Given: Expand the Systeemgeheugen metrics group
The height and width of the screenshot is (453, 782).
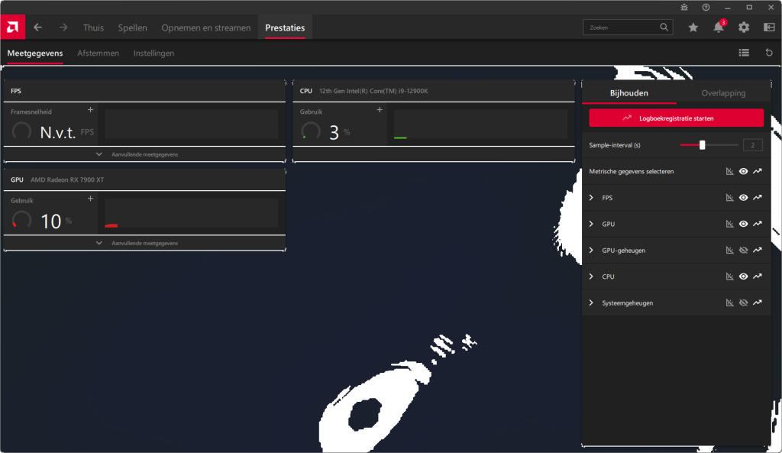Looking at the screenshot, I should [592, 303].
